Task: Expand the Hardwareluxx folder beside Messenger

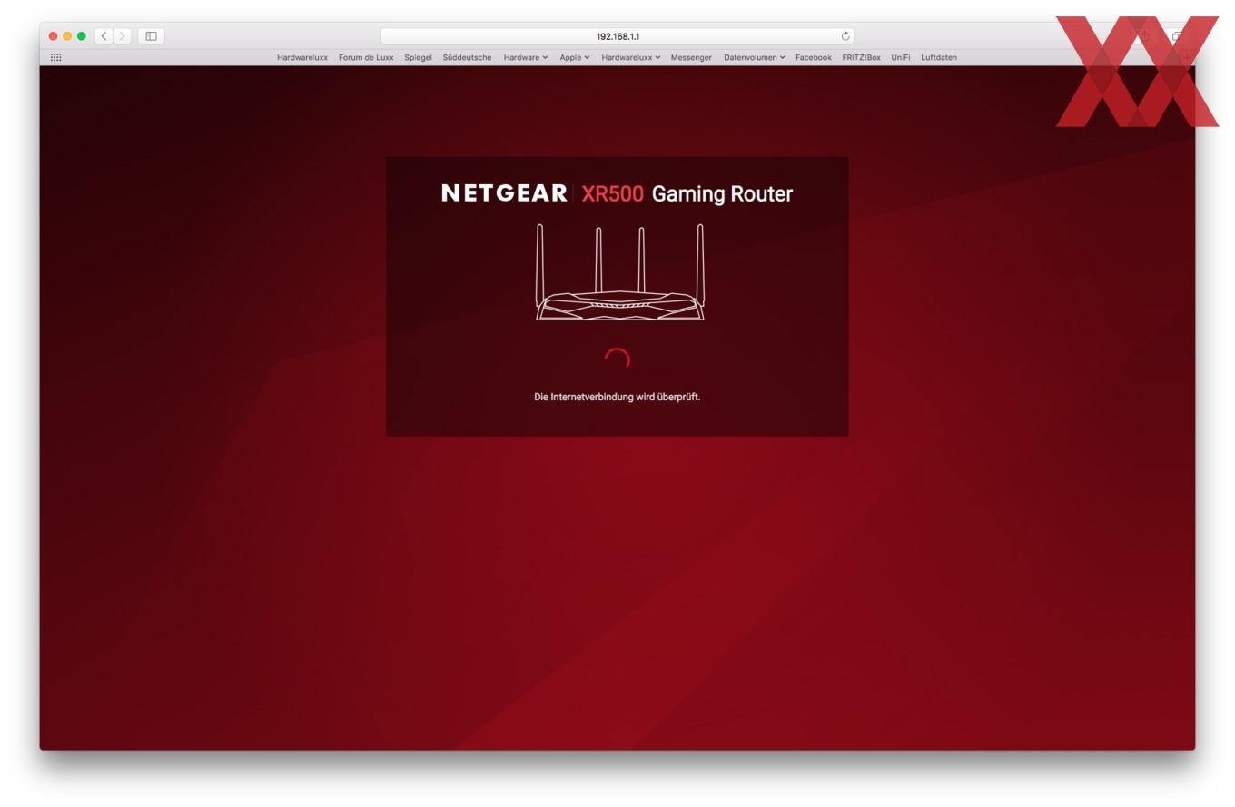Action: 631,57
